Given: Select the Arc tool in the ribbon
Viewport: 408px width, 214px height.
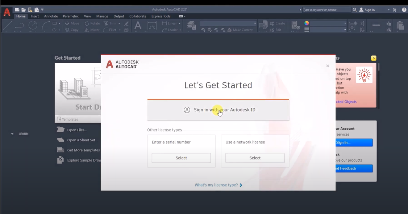Looking at the screenshot, I should click(46, 25).
